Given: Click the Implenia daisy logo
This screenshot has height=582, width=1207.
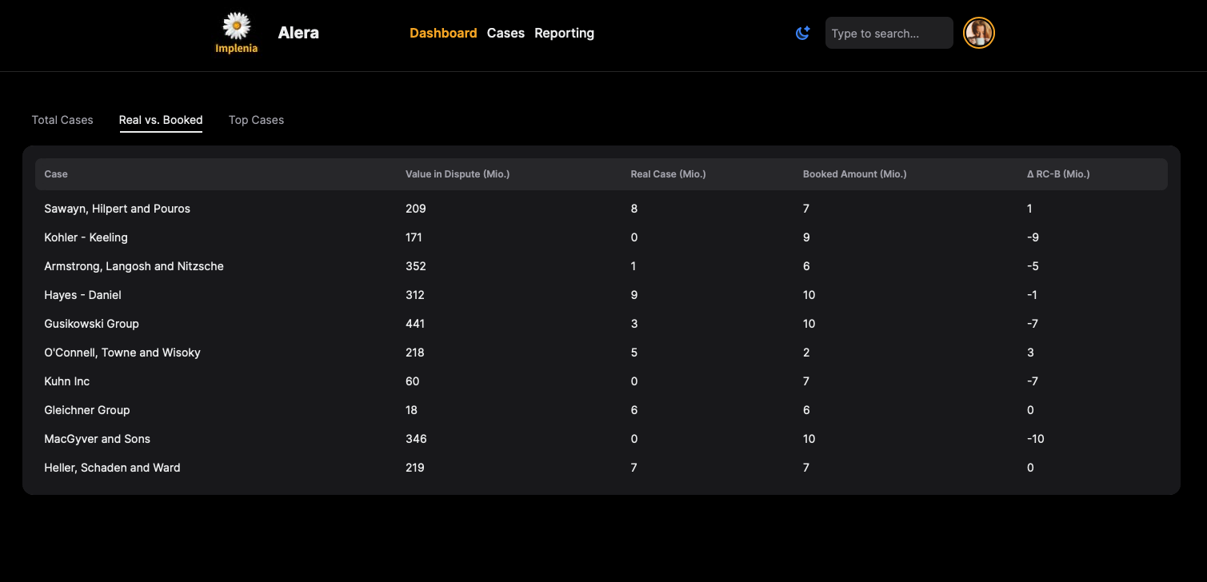Looking at the screenshot, I should pos(237,33).
